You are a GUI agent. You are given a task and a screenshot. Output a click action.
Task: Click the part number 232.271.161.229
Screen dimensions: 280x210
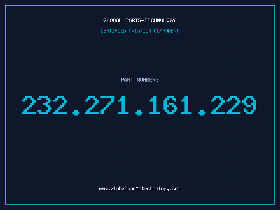[139, 105]
